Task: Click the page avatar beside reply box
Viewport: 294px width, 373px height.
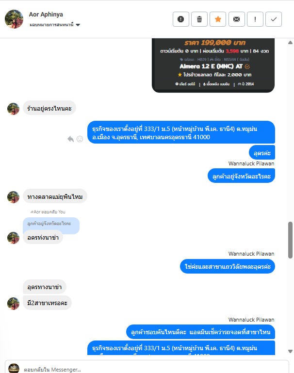Action: click(14, 368)
